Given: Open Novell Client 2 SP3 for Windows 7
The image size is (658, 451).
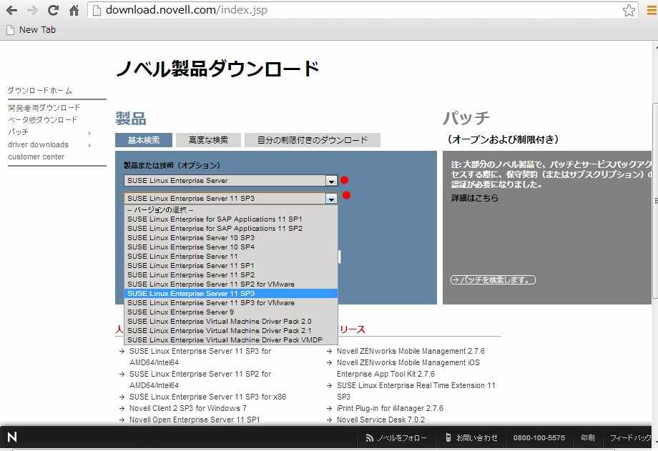Looking at the screenshot, I should click(x=187, y=408).
